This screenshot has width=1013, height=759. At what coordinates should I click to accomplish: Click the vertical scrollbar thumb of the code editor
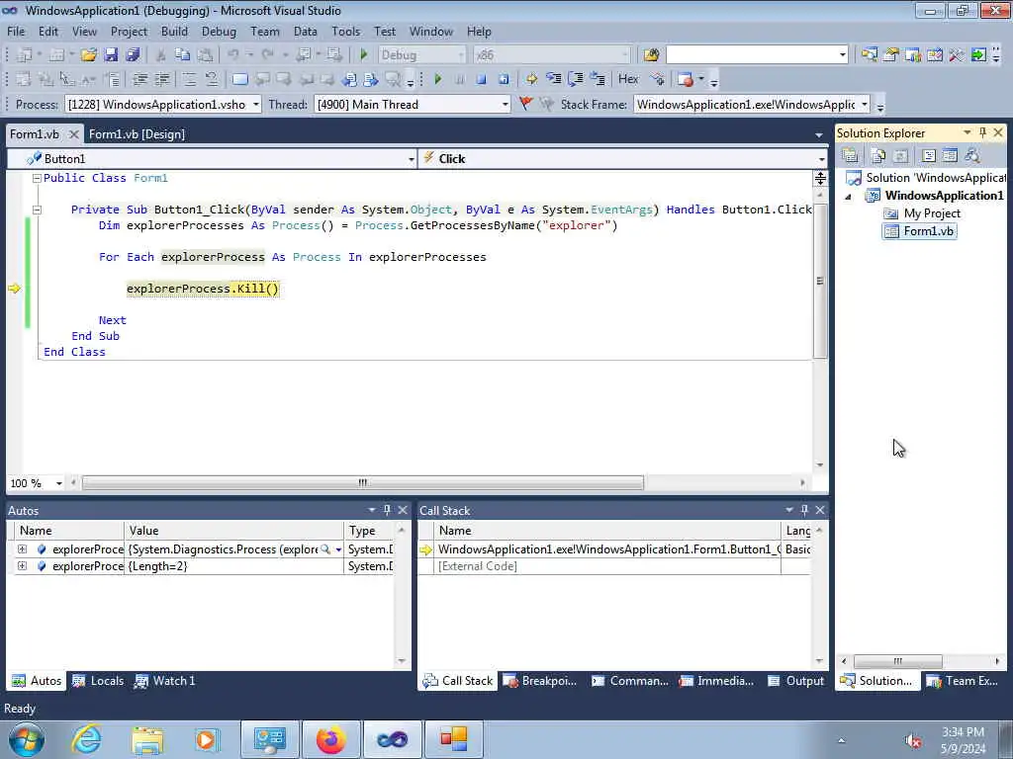point(820,281)
